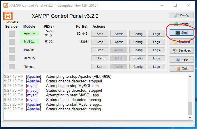Screen dimensions: 197x129
Task: Open the Shell terminal button
Action: 182,33
